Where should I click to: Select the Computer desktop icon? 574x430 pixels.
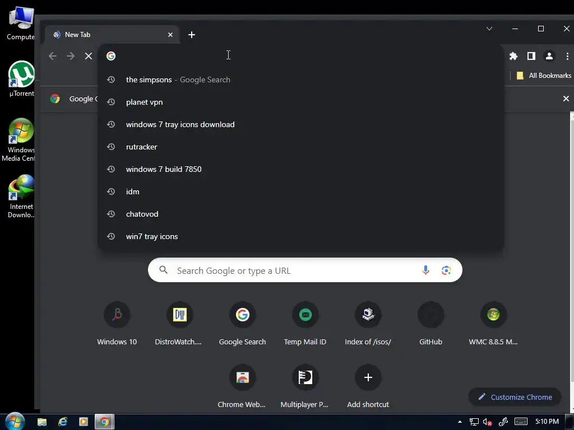click(21, 23)
